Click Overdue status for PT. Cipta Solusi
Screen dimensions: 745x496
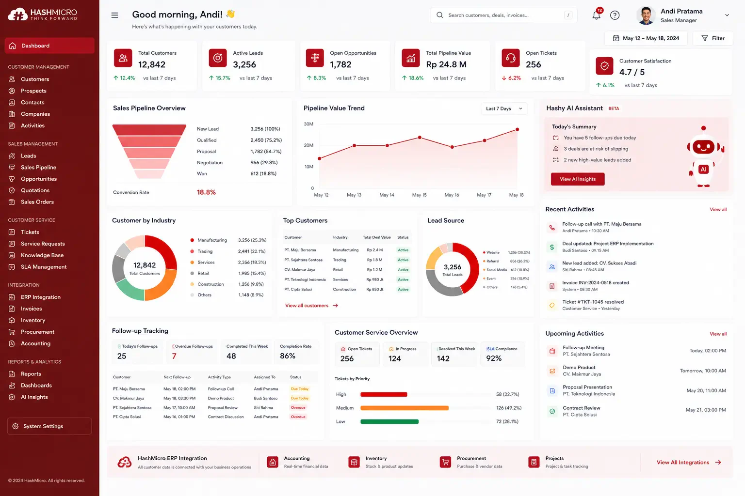click(x=298, y=417)
